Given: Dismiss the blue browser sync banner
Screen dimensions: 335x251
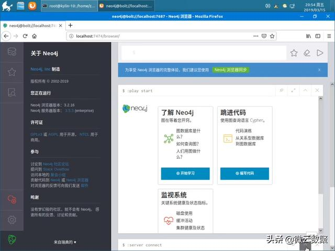Looking at the screenshot, I should point(319,70).
